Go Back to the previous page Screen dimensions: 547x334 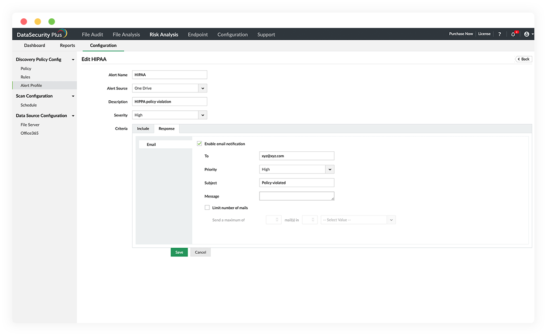click(x=523, y=59)
